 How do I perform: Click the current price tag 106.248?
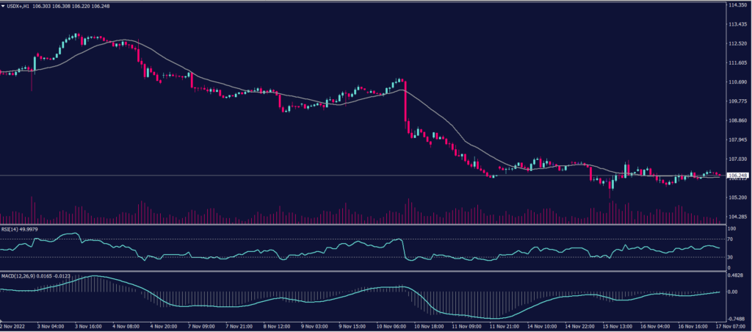736,176
